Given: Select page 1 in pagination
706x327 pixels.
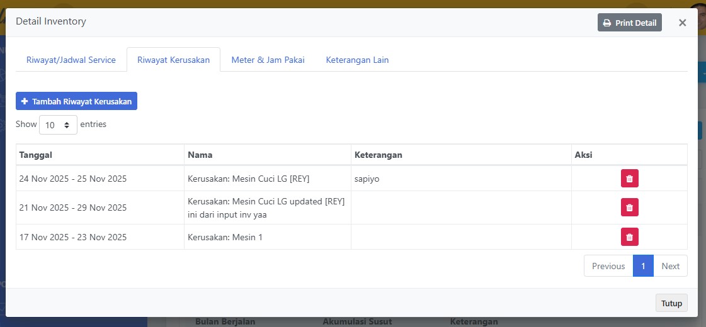Looking at the screenshot, I should tap(643, 266).
